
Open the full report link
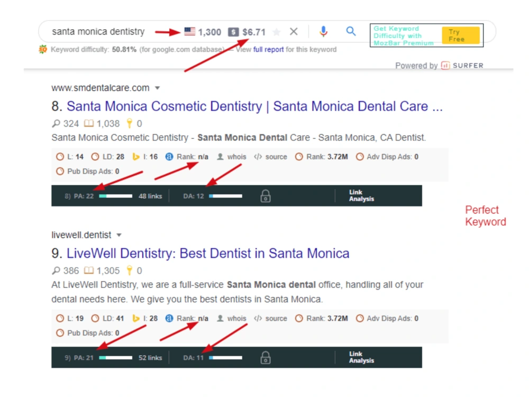pos(268,50)
